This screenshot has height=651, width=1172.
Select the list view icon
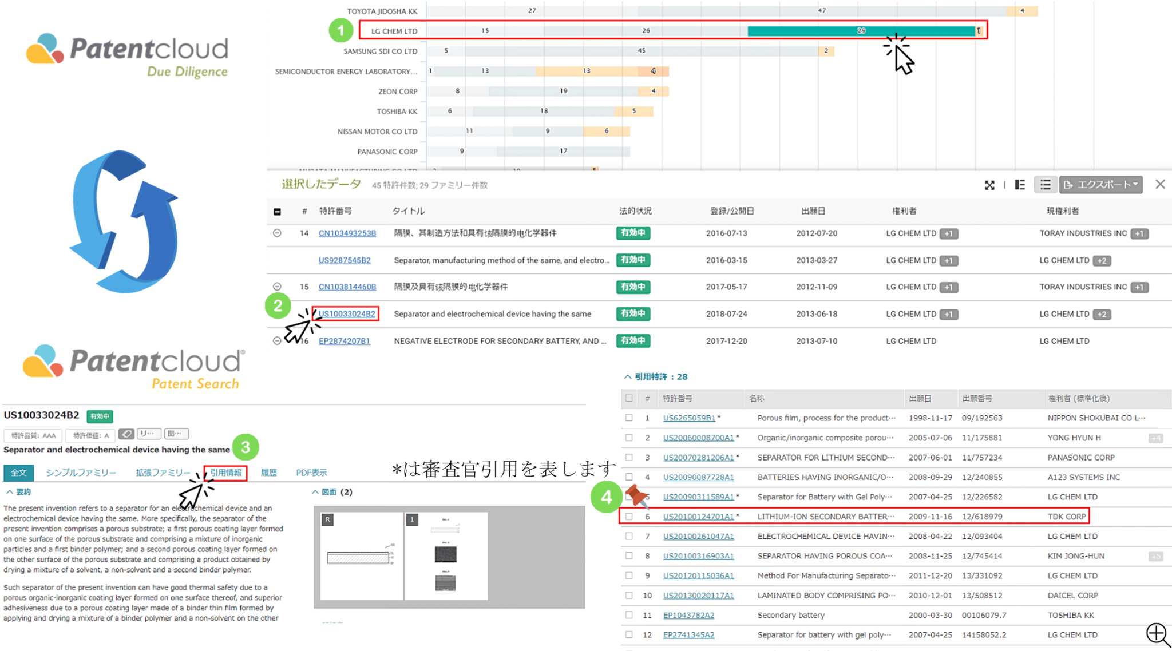1046,185
